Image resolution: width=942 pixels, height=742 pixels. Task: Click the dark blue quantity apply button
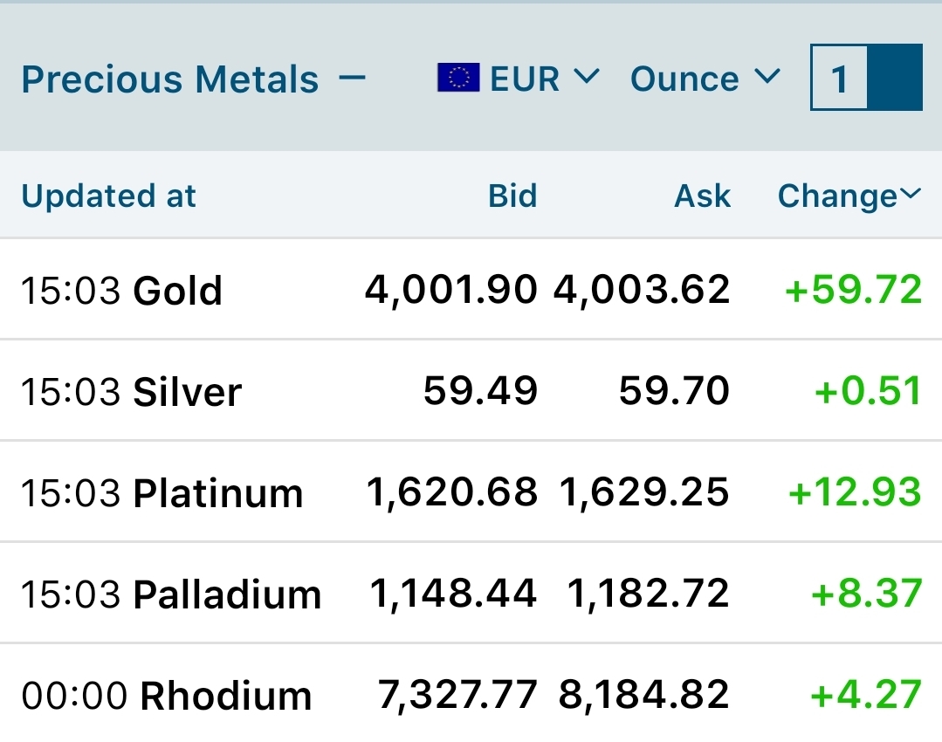pyautogui.click(x=895, y=78)
